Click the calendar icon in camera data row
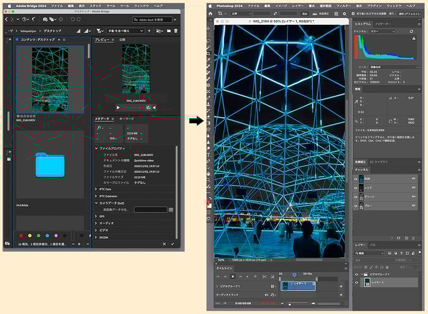Viewport: 428px width, 314px height. (x=171, y=209)
